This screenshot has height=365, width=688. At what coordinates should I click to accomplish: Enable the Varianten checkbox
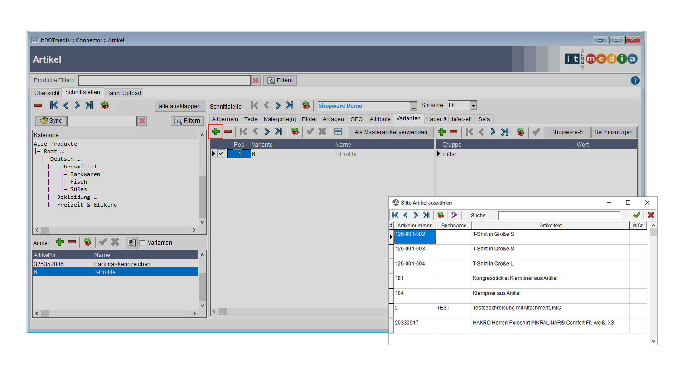[142, 243]
